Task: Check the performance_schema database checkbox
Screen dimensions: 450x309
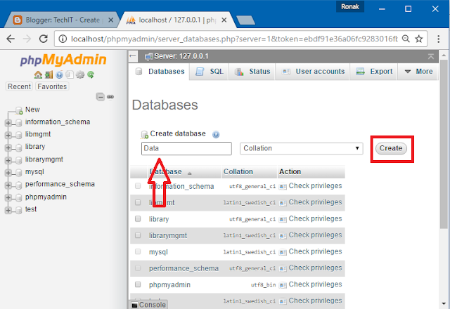Action: (138, 268)
